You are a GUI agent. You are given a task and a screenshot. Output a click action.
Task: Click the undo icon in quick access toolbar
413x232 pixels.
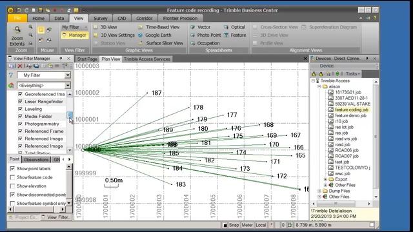tap(19, 10)
